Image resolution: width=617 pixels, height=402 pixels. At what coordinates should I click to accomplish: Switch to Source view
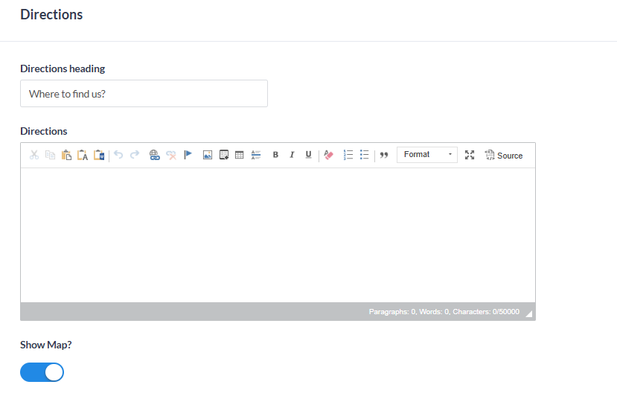[504, 155]
